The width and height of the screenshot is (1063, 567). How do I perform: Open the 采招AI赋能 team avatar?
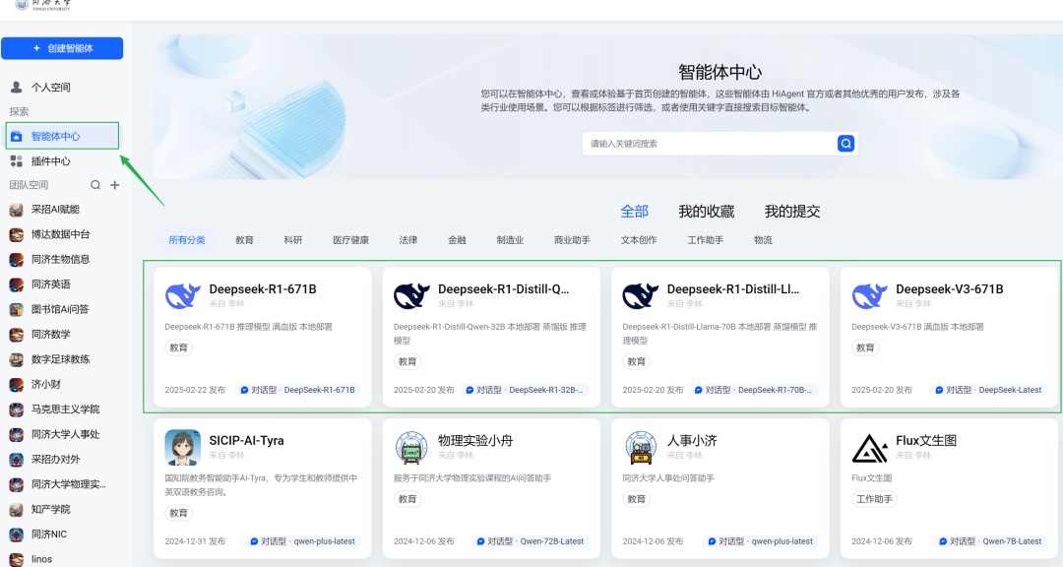coord(17,210)
